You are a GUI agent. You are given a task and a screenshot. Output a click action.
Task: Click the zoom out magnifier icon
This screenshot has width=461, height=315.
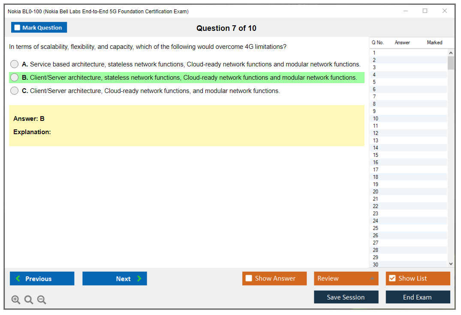click(x=42, y=300)
